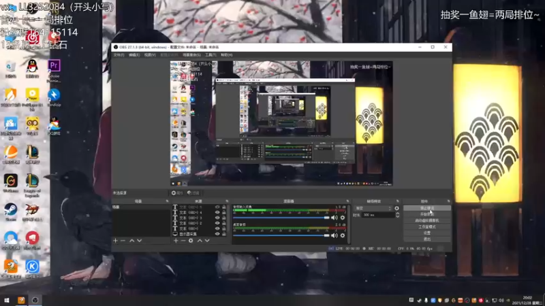545x306 pixels.
Task: Pop out the Audio Mixer dock panel
Action: tap(347, 201)
